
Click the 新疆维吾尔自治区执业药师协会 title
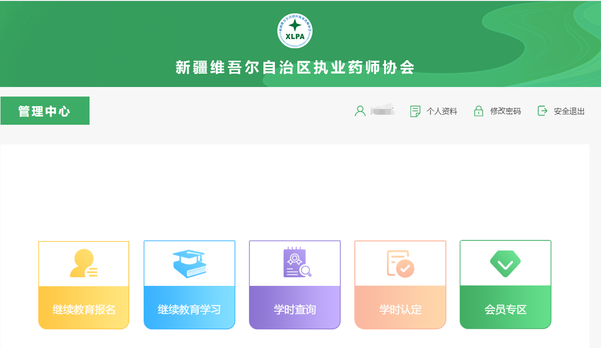click(295, 68)
